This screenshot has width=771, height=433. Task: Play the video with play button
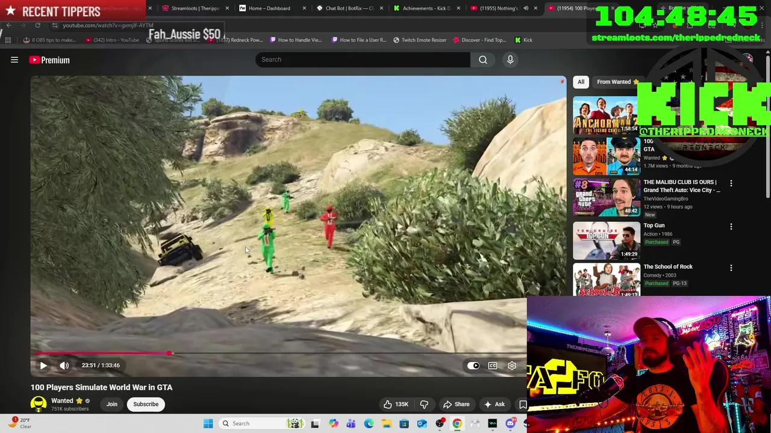point(43,365)
